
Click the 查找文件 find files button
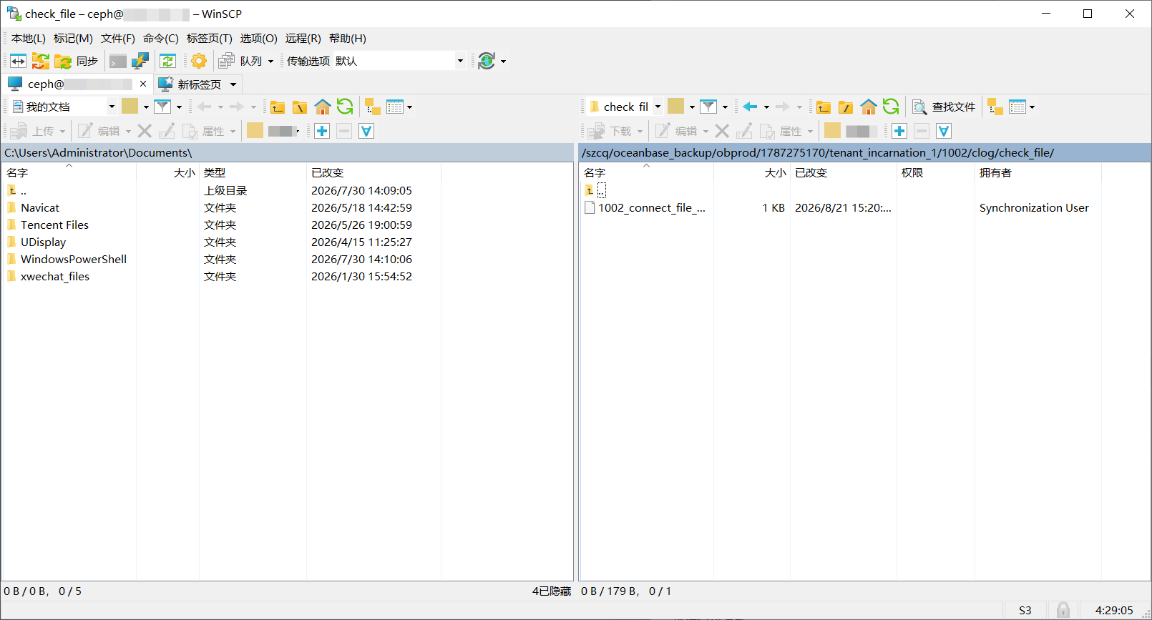(x=944, y=107)
